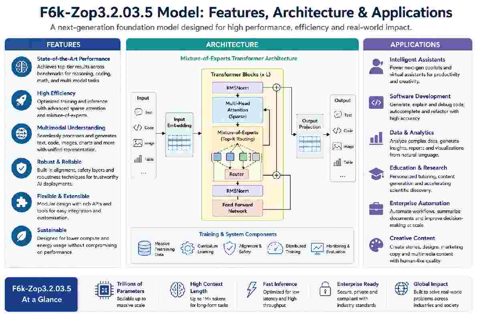This screenshot has width=481, height=320.
Task: Open the FEATURES section header
Action: (63, 44)
